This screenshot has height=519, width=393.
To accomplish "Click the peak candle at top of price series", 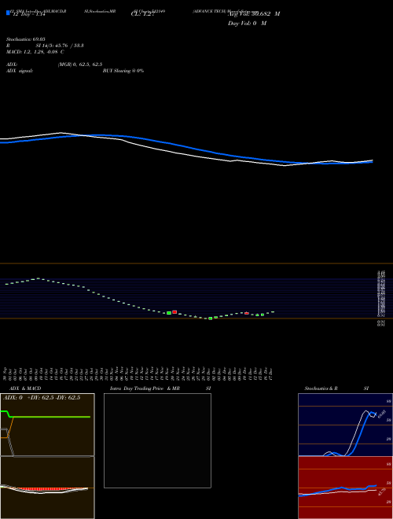I will click(38, 278).
